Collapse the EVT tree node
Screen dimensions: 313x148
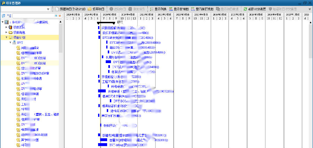pos(10,43)
